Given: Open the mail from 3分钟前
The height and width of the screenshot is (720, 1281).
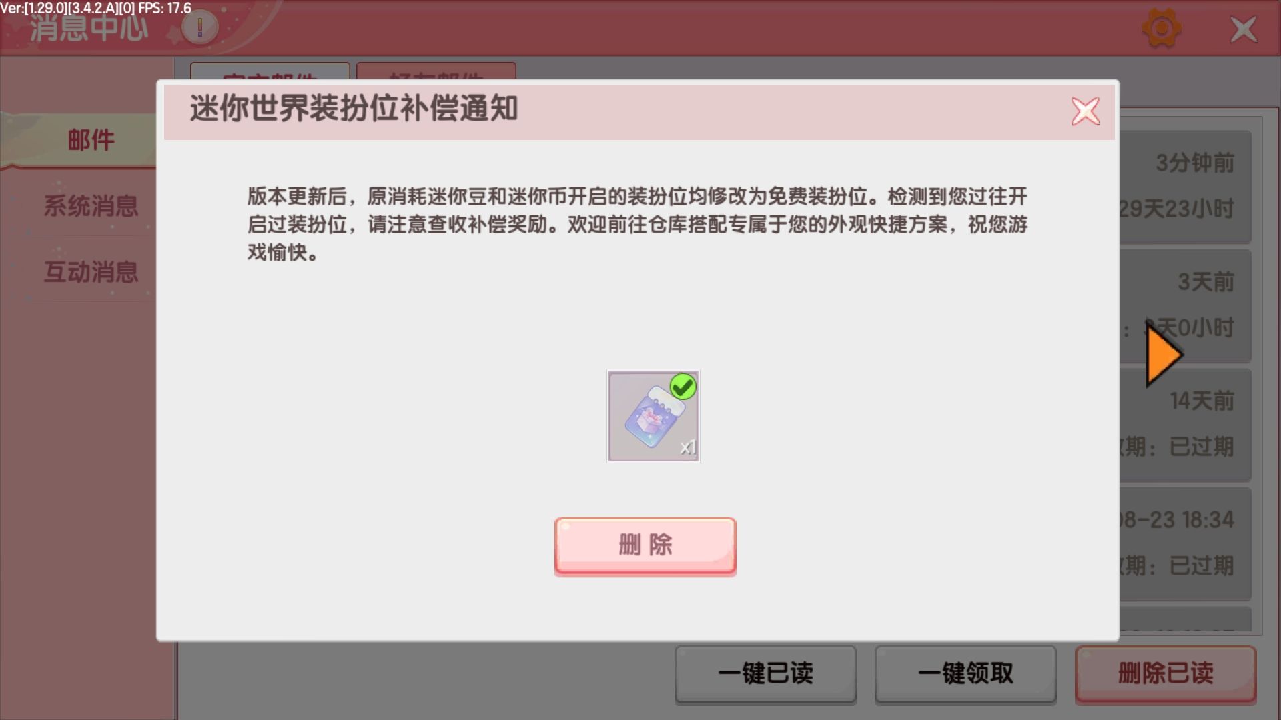Looking at the screenshot, I should 1186,186.
